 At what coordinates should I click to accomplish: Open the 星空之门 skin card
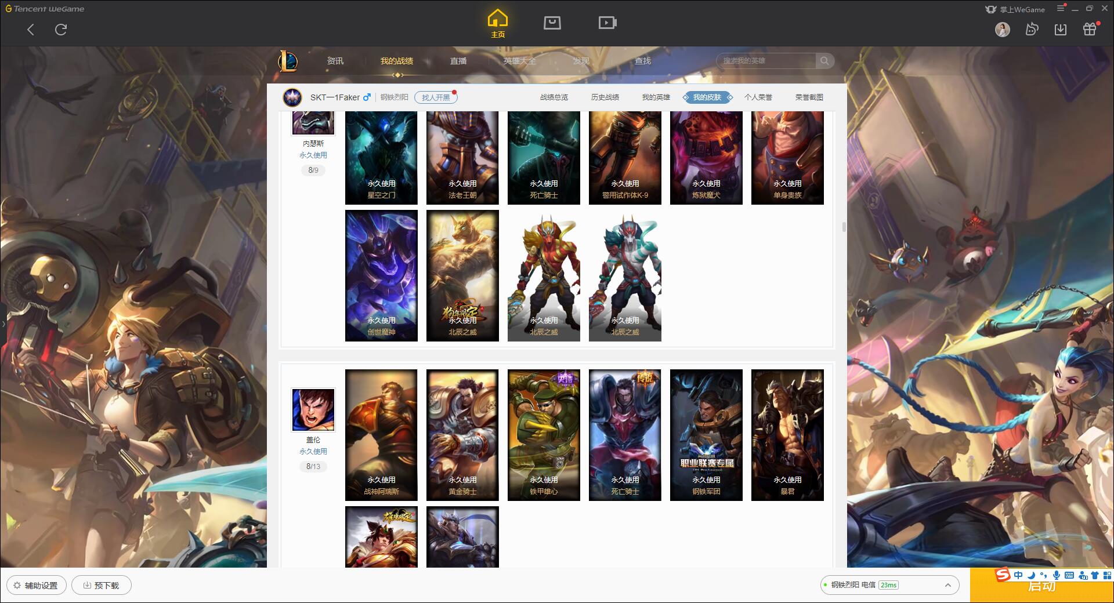(381, 158)
